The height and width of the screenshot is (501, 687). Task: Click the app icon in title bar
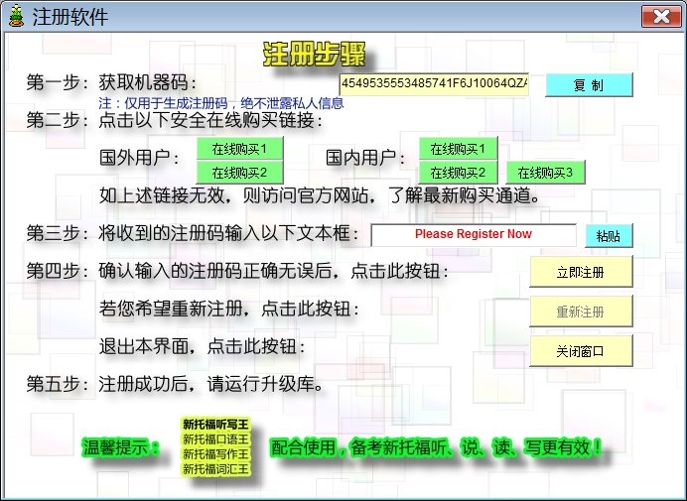[x=16, y=16]
